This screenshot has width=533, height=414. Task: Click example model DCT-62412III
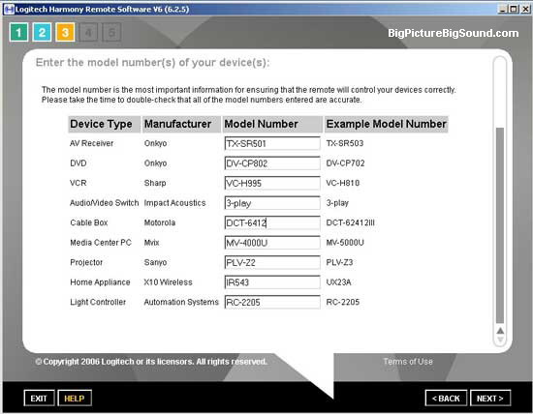coord(351,222)
